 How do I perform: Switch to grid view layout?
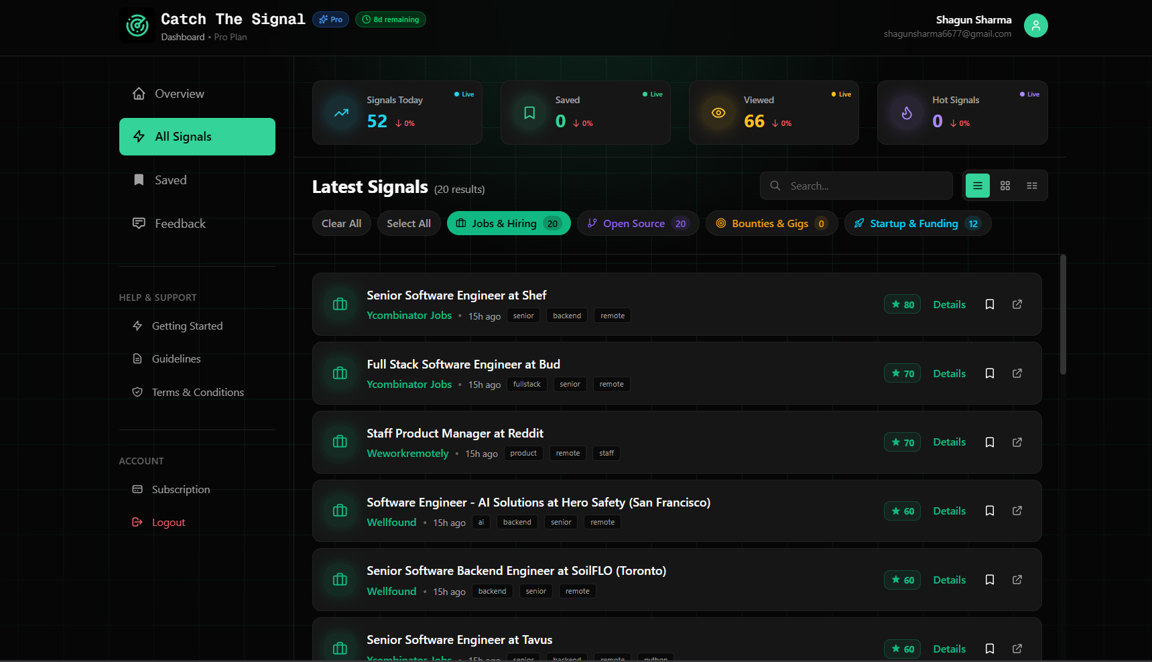pyautogui.click(x=1005, y=186)
